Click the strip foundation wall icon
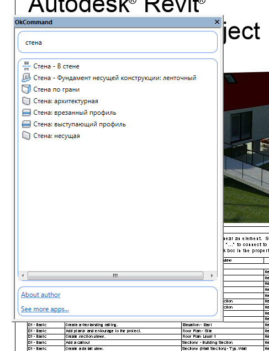 click(26, 78)
